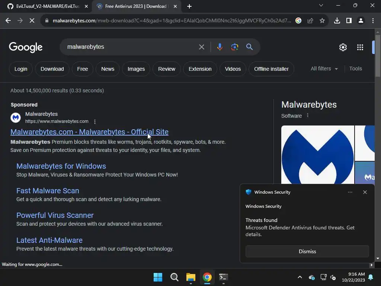This screenshot has width=381, height=286.
Task: Select the Free filter chip
Action: pyautogui.click(x=83, y=69)
